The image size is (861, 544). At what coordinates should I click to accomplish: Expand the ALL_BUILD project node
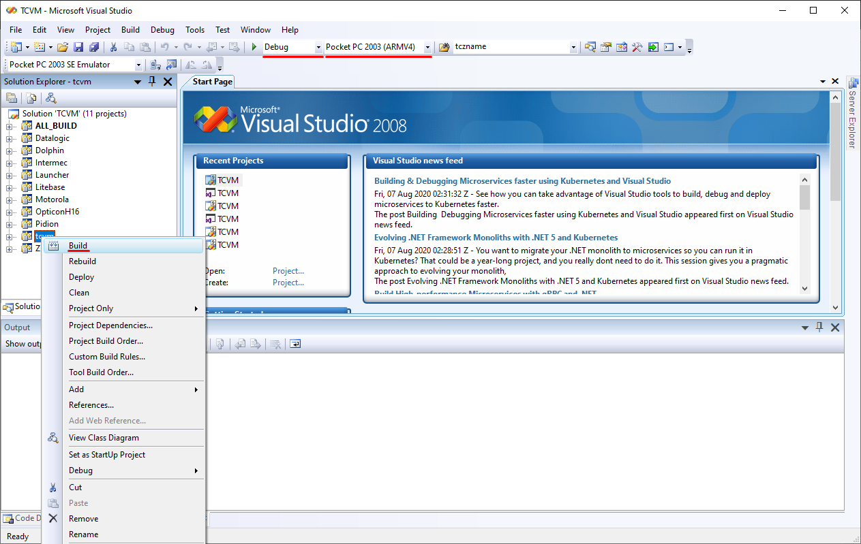pos(10,126)
